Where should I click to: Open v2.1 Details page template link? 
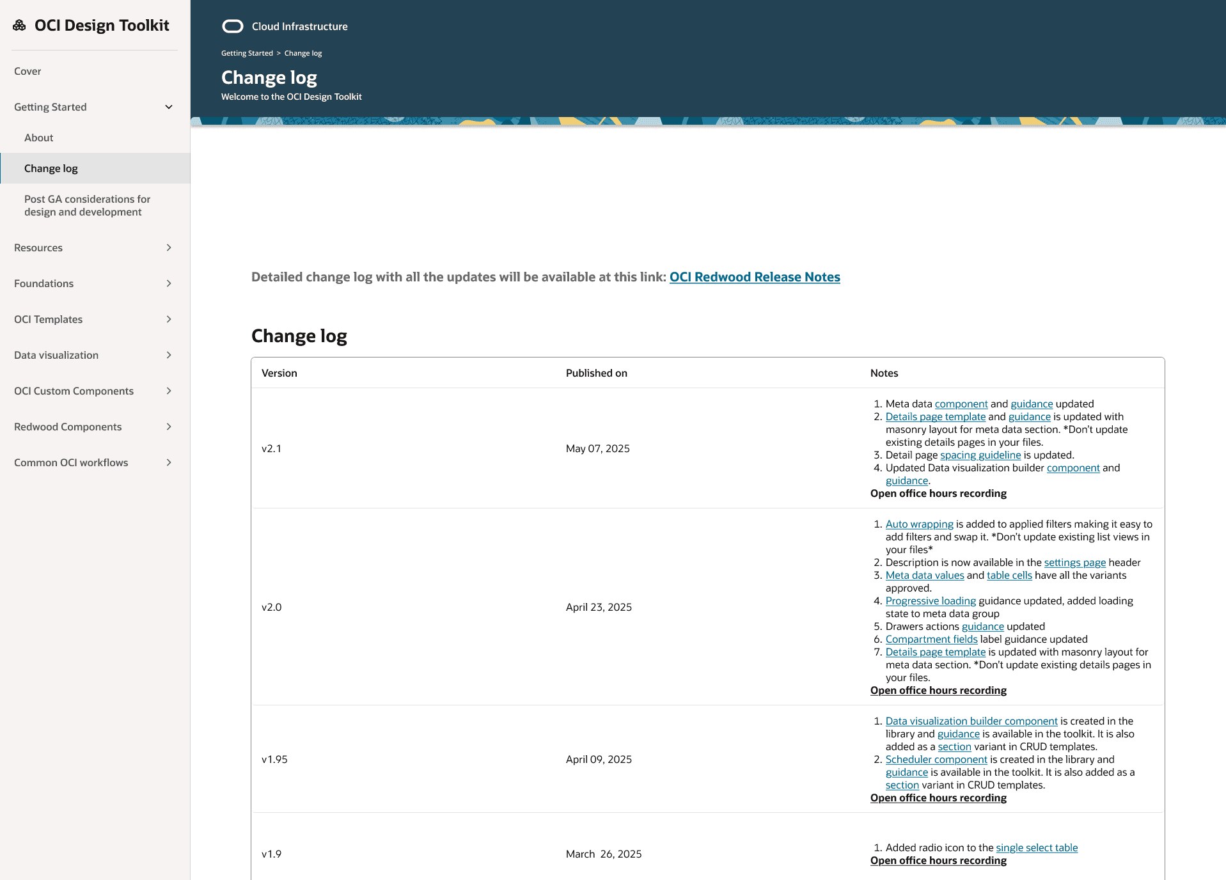tap(936, 416)
